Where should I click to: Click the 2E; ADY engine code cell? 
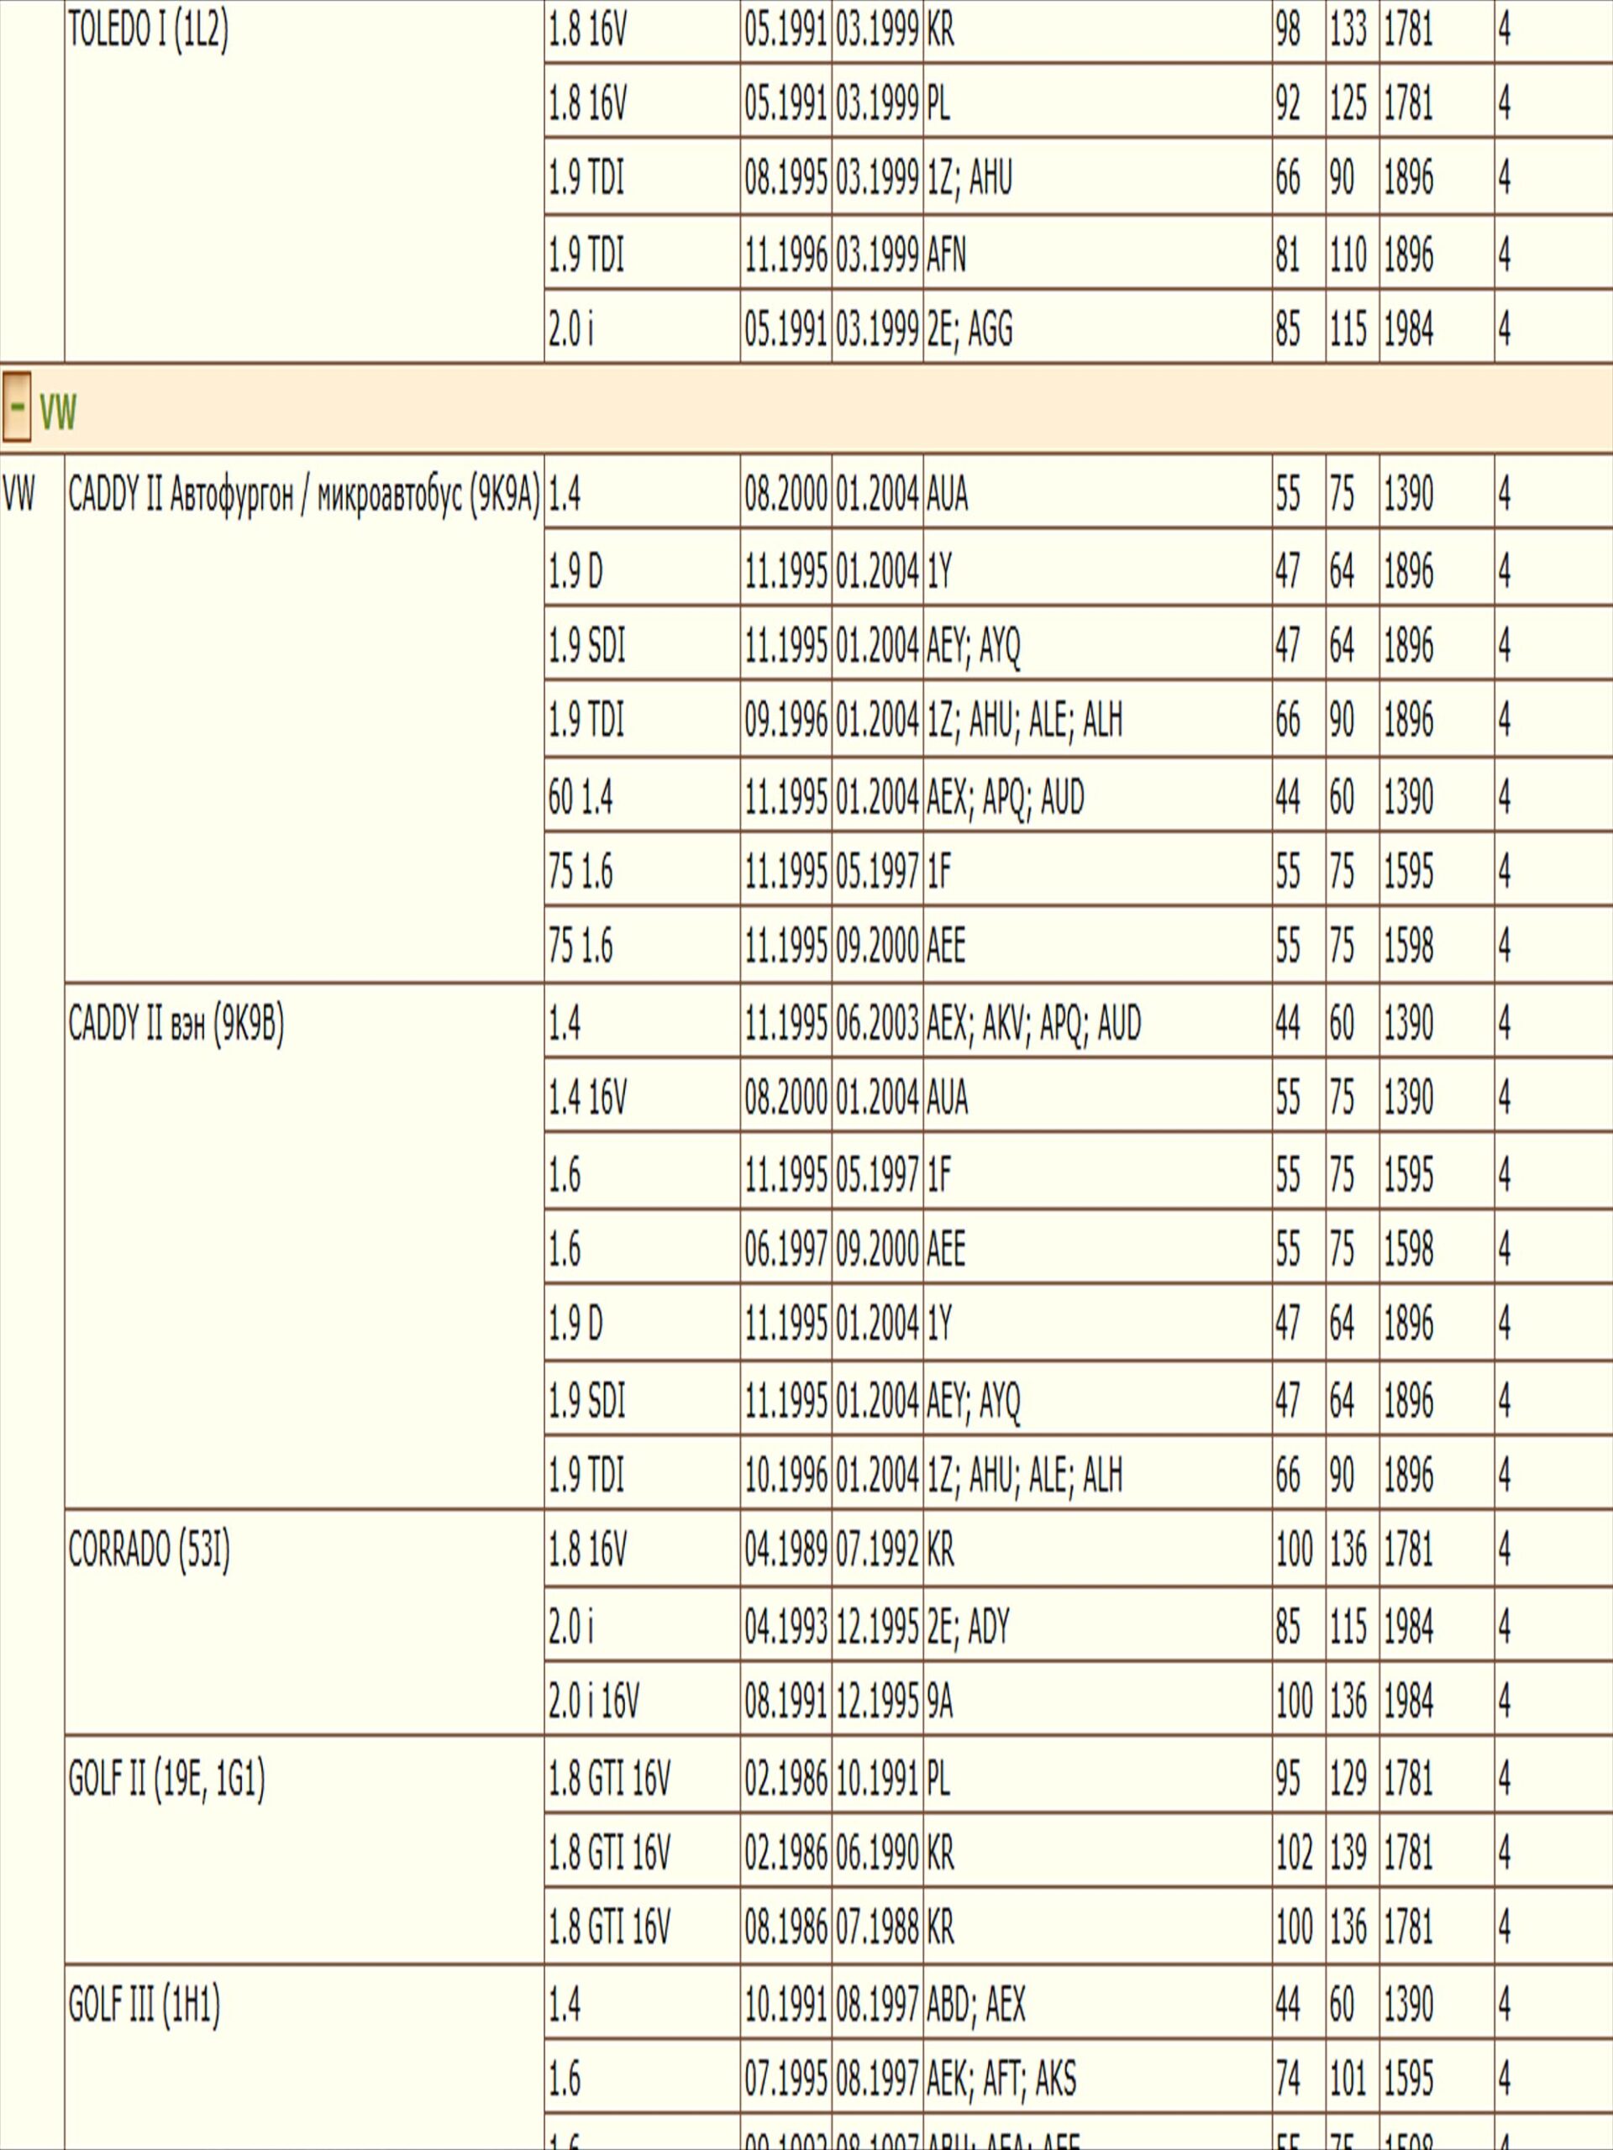coord(968,1625)
